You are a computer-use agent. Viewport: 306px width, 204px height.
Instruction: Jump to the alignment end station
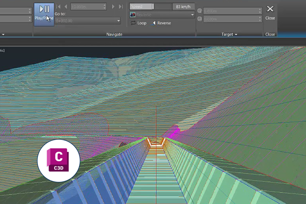click(x=121, y=7)
